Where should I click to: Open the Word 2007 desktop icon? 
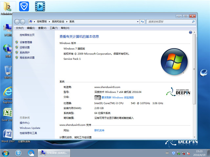click(8, 136)
